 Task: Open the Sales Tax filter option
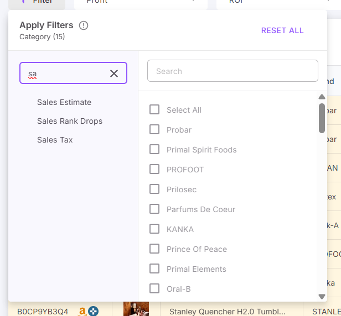[55, 140]
